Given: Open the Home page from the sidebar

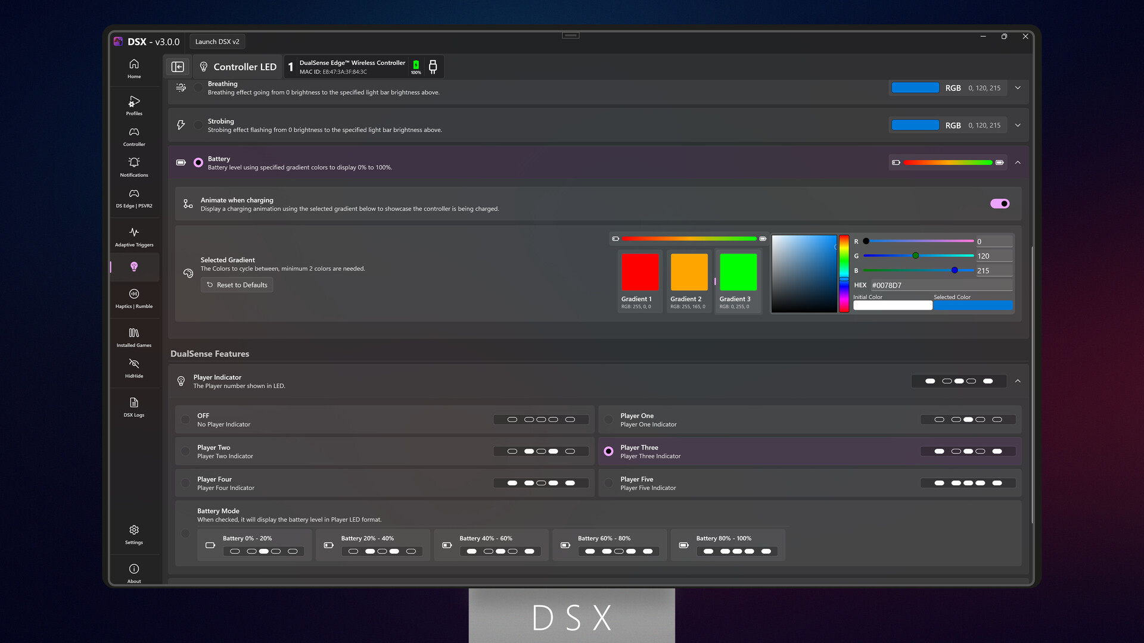Looking at the screenshot, I should coord(133,68).
